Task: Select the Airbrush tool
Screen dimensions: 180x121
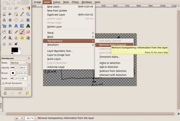Action: (x=4, y=38)
